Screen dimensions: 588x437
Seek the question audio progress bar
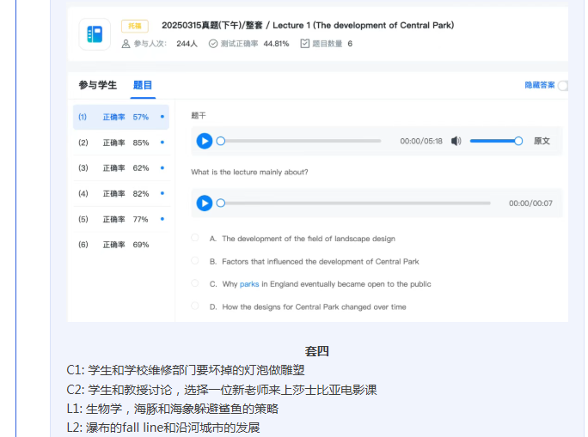click(x=354, y=203)
